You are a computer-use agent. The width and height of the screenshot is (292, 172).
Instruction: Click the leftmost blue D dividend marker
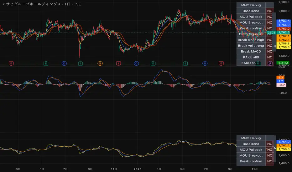64,63
